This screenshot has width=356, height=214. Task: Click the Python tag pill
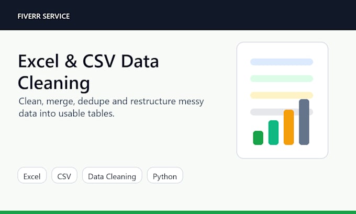[165, 175]
